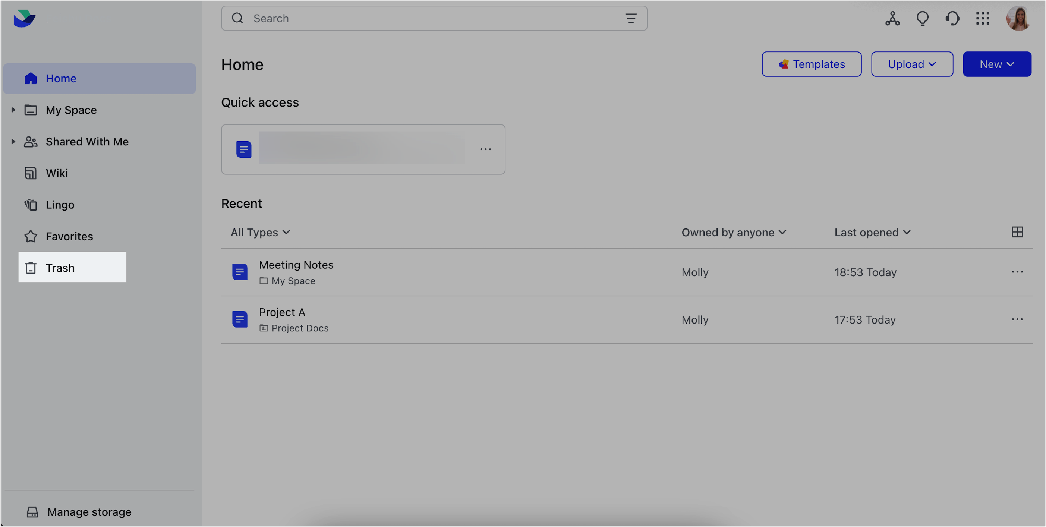Switch the Recent list to grid view
The width and height of the screenshot is (1046, 527).
1017,232
